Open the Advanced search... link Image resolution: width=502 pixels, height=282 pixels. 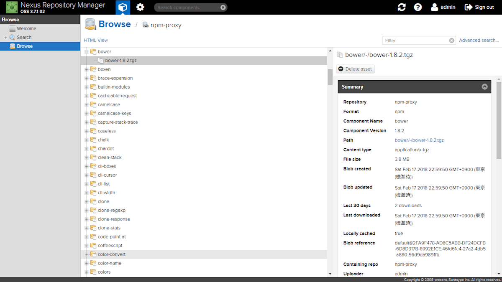click(x=479, y=41)
